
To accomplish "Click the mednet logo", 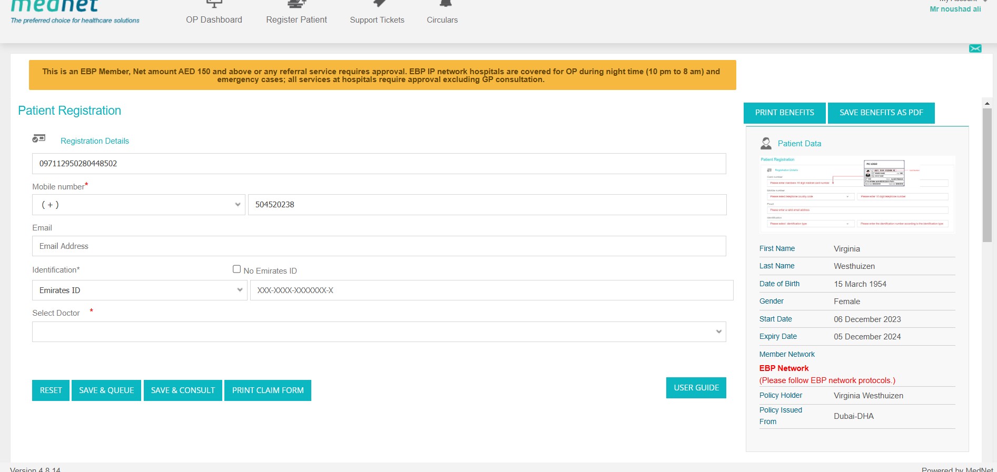I will tap(75, 12).
